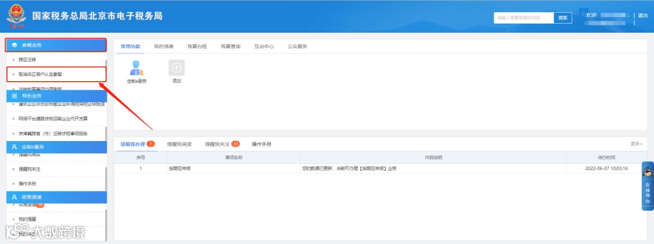Open the 在线导办 assistant widget
Viewport: 654px width, 244px height.
click(647, 186)
